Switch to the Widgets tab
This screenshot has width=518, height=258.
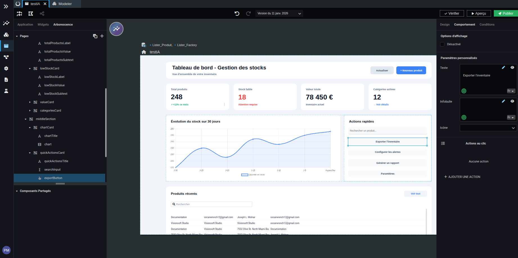43,25
